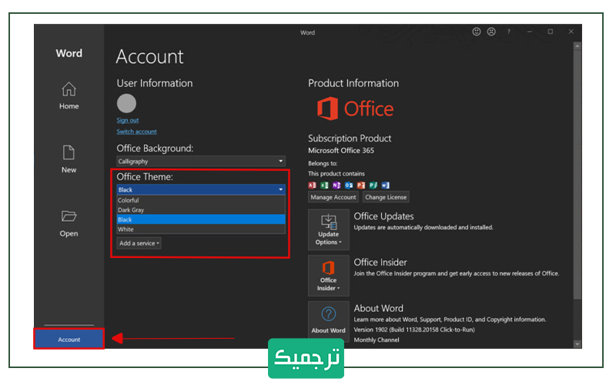Click the 'Monthly Channel' text

point(377,340)
